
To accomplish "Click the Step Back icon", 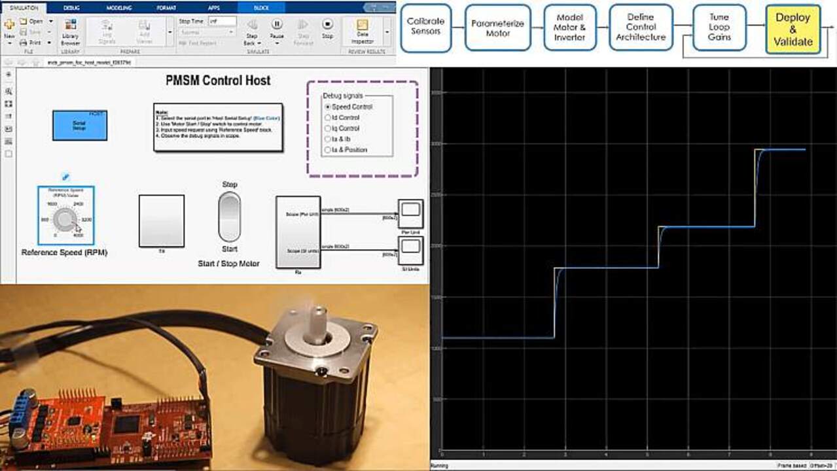I will click(251, 26).
